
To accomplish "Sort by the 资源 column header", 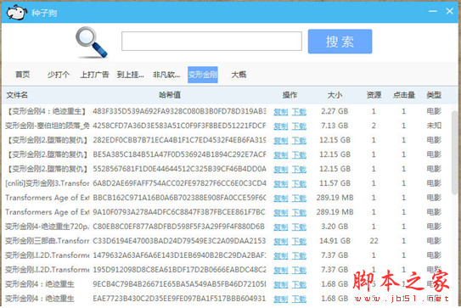I will point(374,95).
